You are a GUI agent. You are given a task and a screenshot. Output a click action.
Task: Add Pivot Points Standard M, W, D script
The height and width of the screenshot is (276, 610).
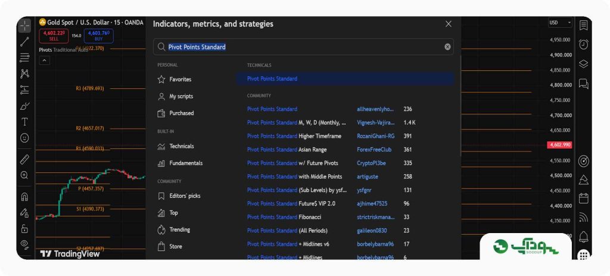345,123
